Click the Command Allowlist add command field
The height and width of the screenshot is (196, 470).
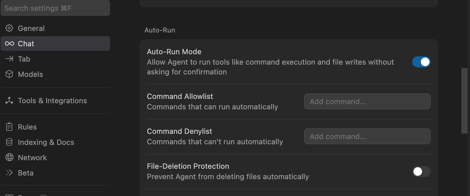coord(367,101)
